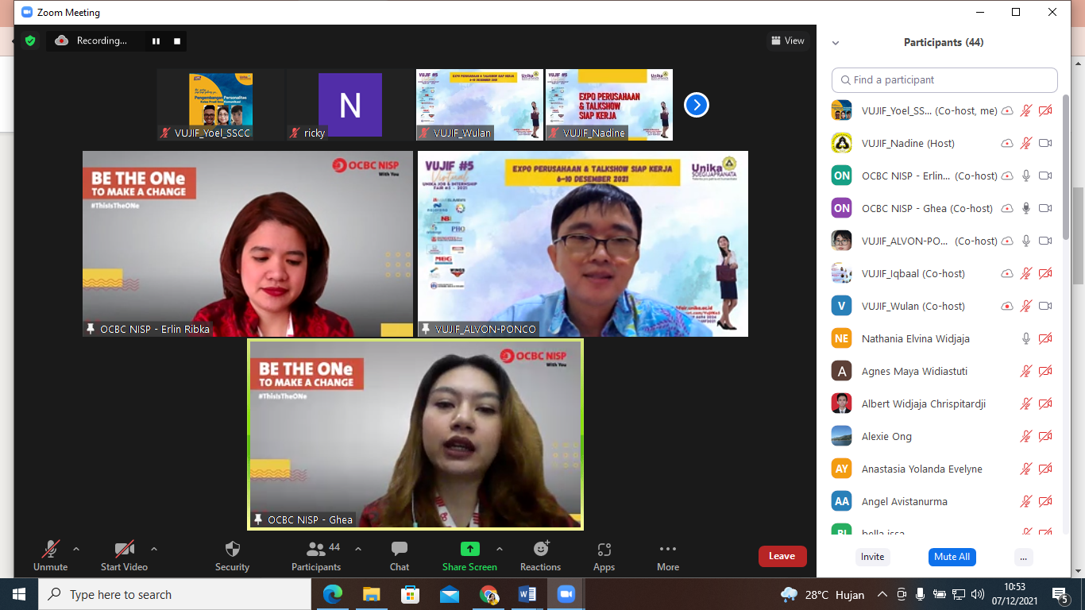Click the Invite button
The height and width of the screenshot is (610, 1085).
click(x=872, y=557)
